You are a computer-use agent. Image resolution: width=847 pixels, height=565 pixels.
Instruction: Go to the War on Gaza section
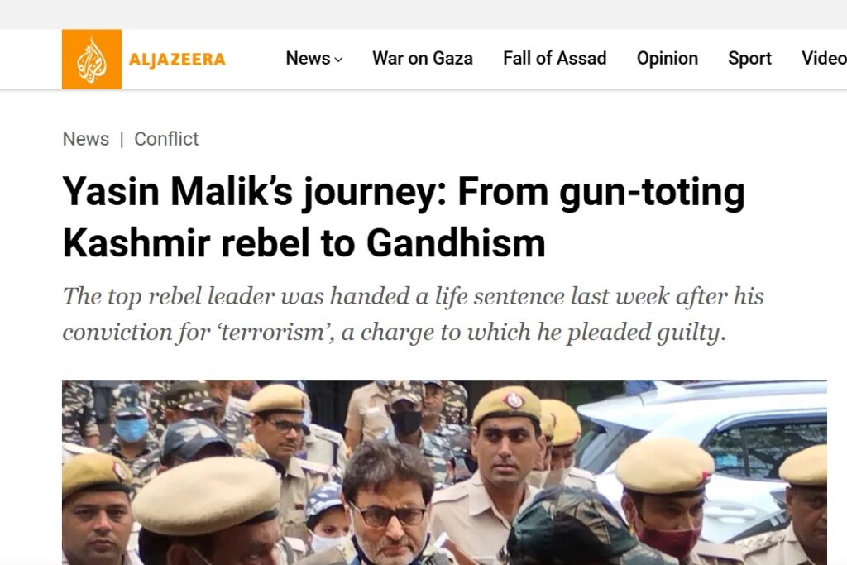(x=422, y=58)
